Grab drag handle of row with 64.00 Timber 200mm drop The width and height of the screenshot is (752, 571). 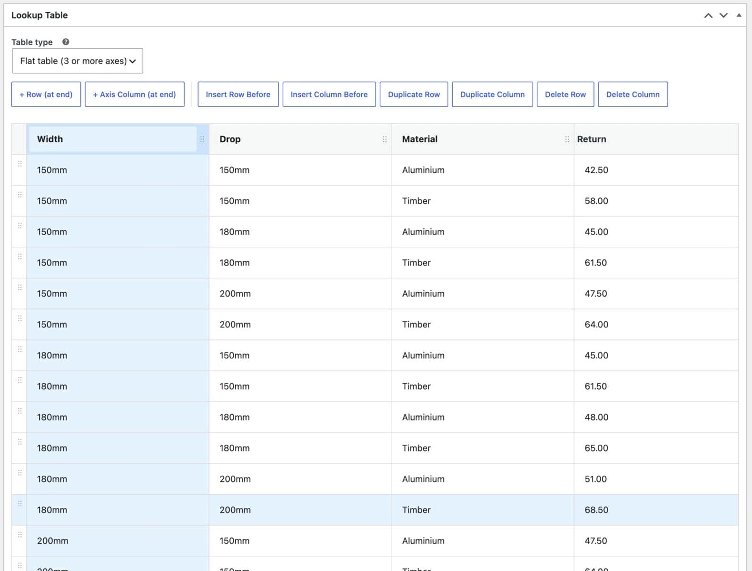point(20,318)
